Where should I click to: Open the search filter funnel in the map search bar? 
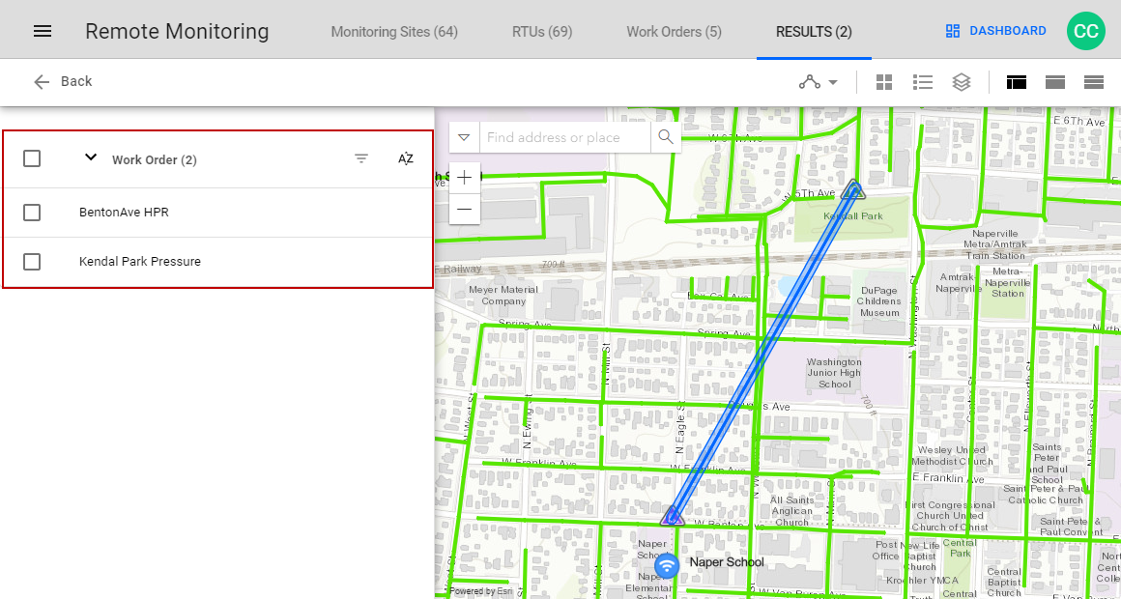[465, 137]
